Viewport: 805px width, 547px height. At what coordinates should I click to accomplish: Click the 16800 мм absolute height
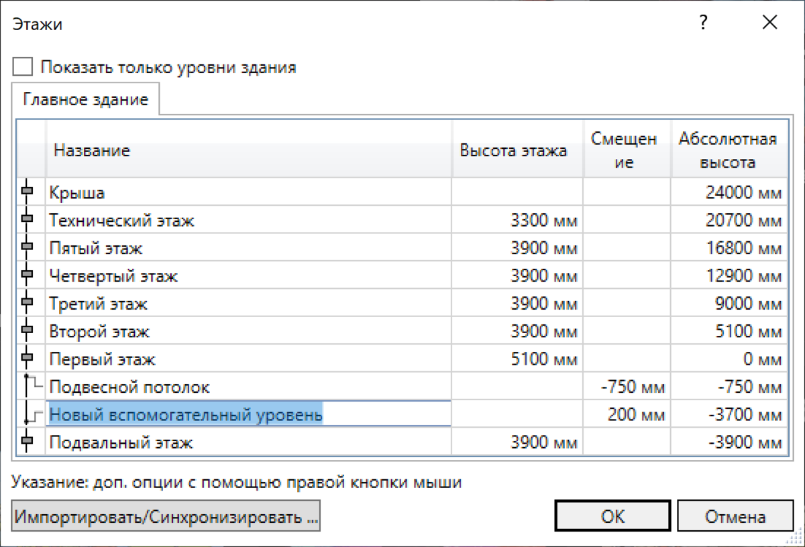729,248
